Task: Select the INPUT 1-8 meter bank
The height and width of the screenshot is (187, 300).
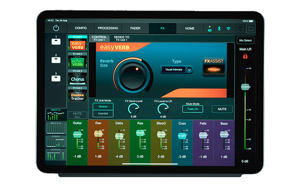Action: point(56,115)
